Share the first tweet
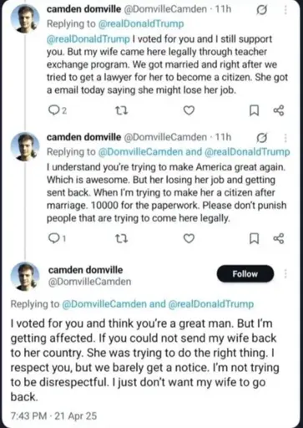 coord(279,110)
